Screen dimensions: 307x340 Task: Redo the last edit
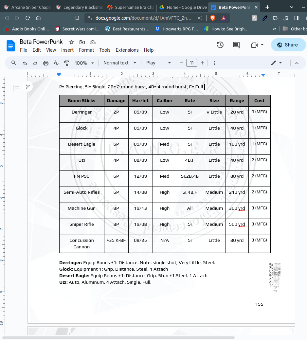[x=35, y=63]
